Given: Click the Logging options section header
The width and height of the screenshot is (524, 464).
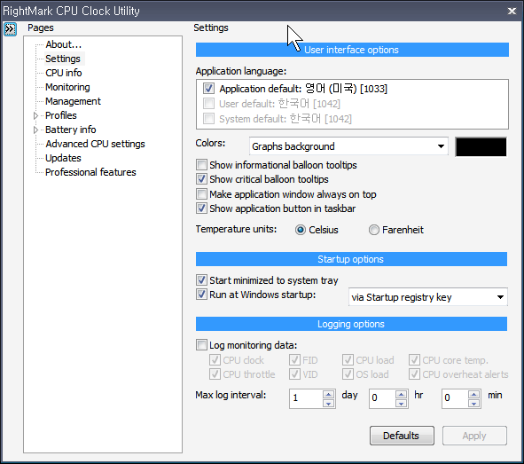Looking at the screenshot, I should (x=351, y=324).
